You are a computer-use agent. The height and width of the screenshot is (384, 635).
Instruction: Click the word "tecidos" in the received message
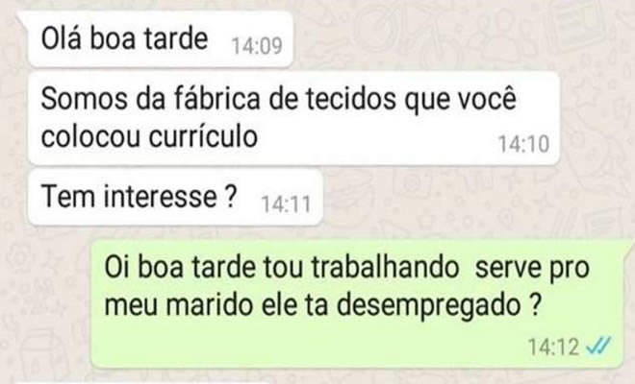[x=351, y=99]
